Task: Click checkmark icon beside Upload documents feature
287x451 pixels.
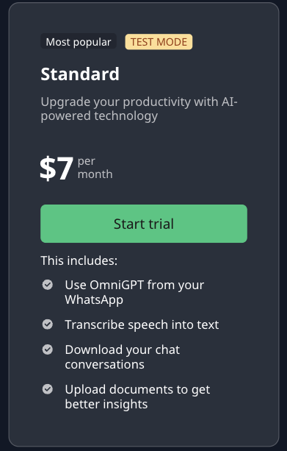Action: coord(48,389)
